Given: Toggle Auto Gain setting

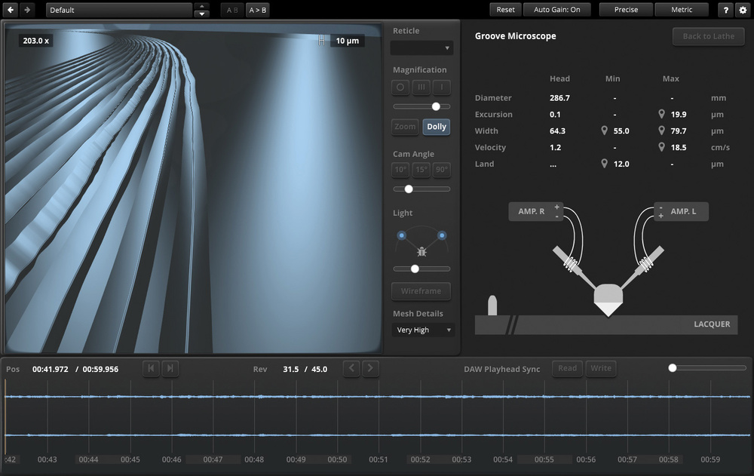Looking at the screenshot, I should [x=556, y=10].
